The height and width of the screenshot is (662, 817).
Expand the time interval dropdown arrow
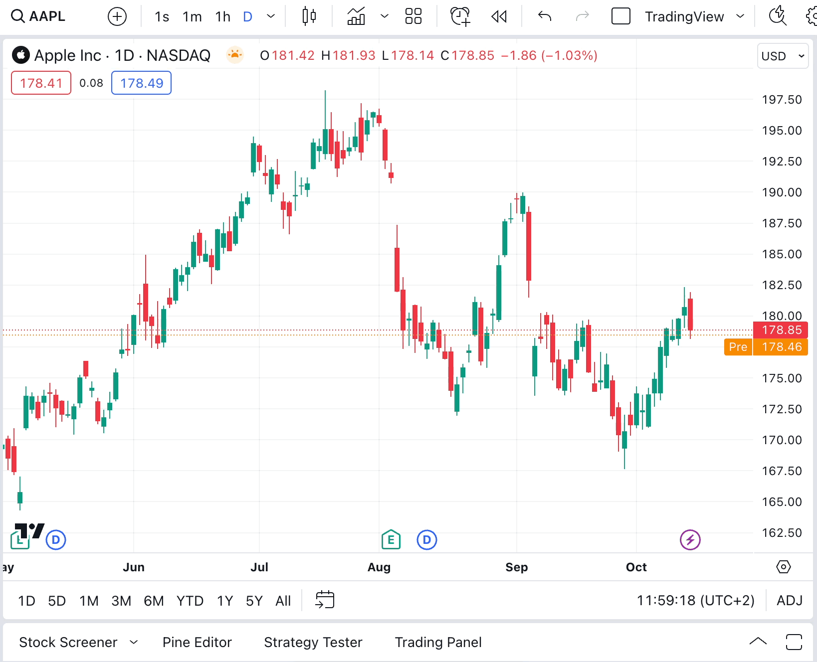coord(271,16)
